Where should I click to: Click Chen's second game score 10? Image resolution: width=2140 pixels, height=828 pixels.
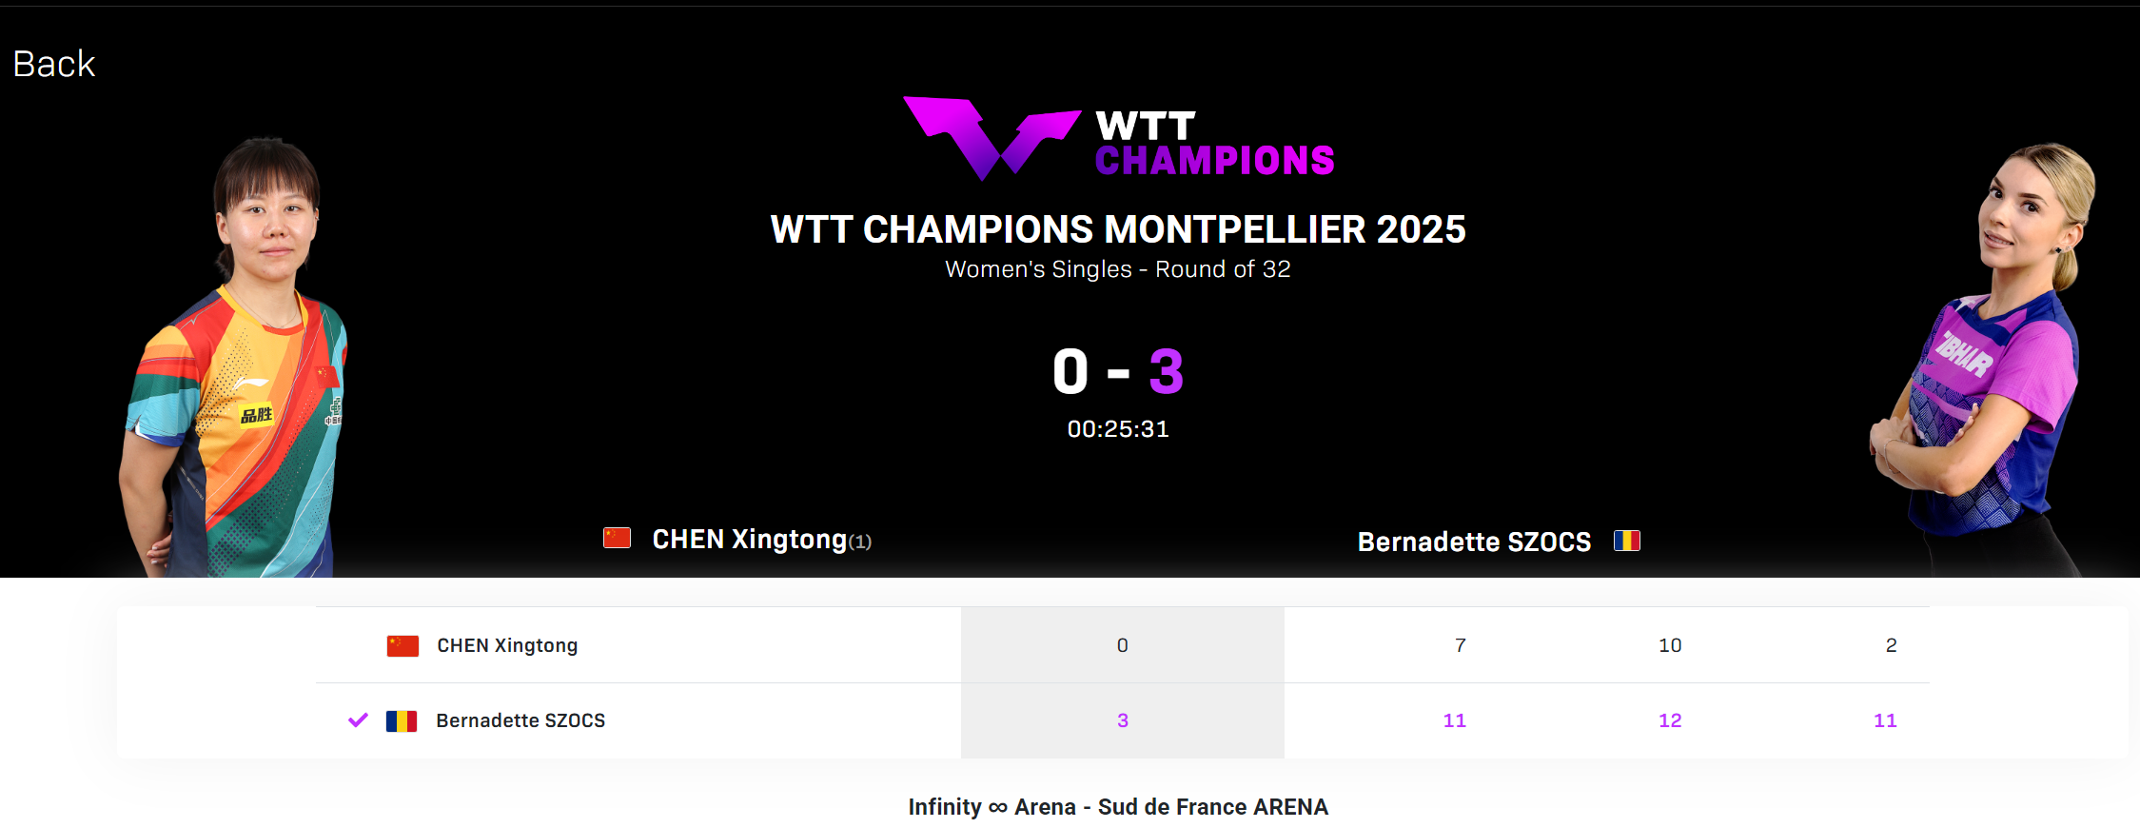[x=1670, y=646]
